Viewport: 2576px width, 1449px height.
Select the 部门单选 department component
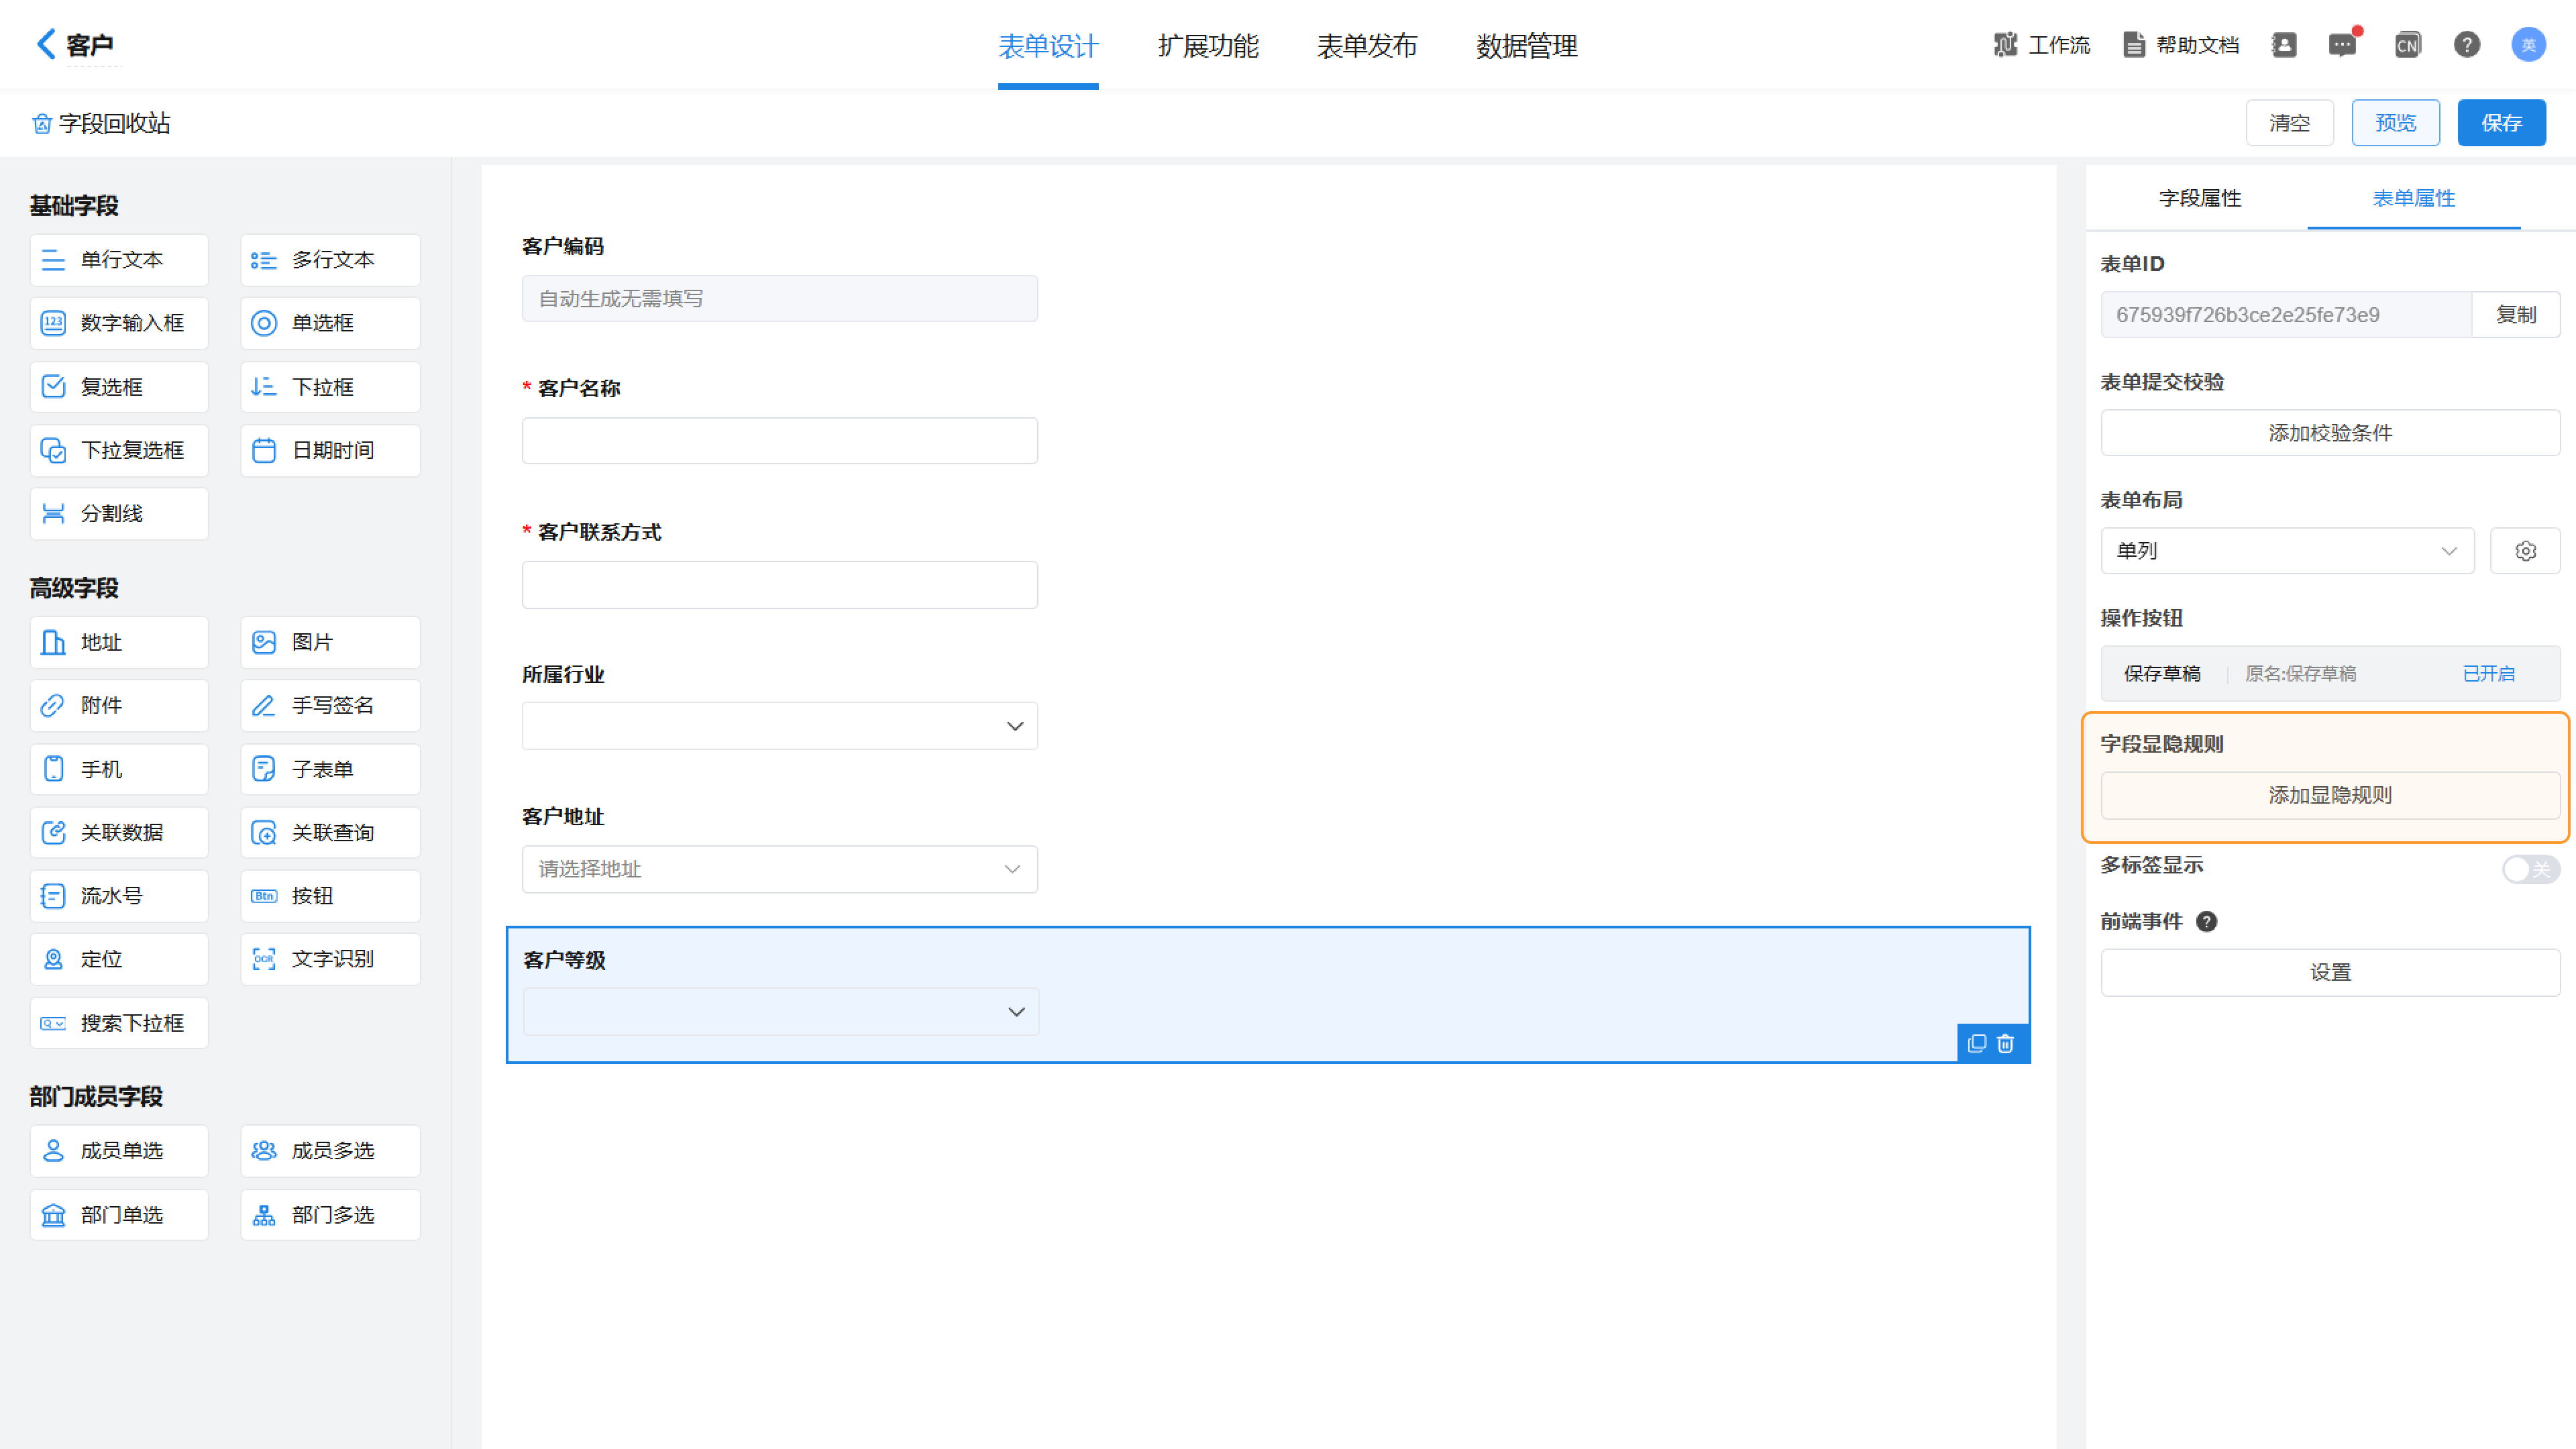pos(119,1215)
